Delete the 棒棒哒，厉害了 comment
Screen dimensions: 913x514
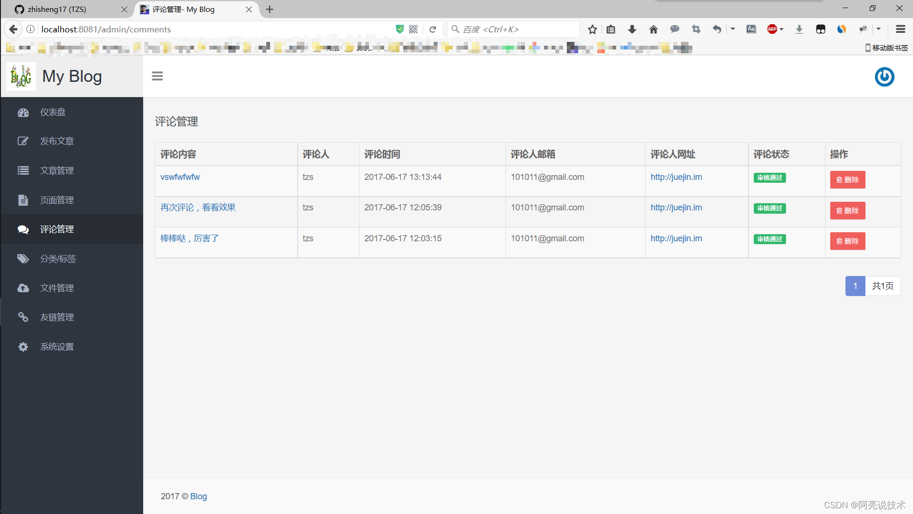(847, 241)
